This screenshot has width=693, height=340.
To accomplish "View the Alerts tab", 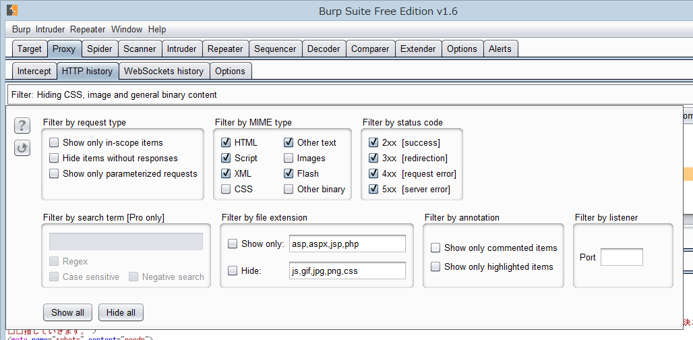I will click(500, 49).
